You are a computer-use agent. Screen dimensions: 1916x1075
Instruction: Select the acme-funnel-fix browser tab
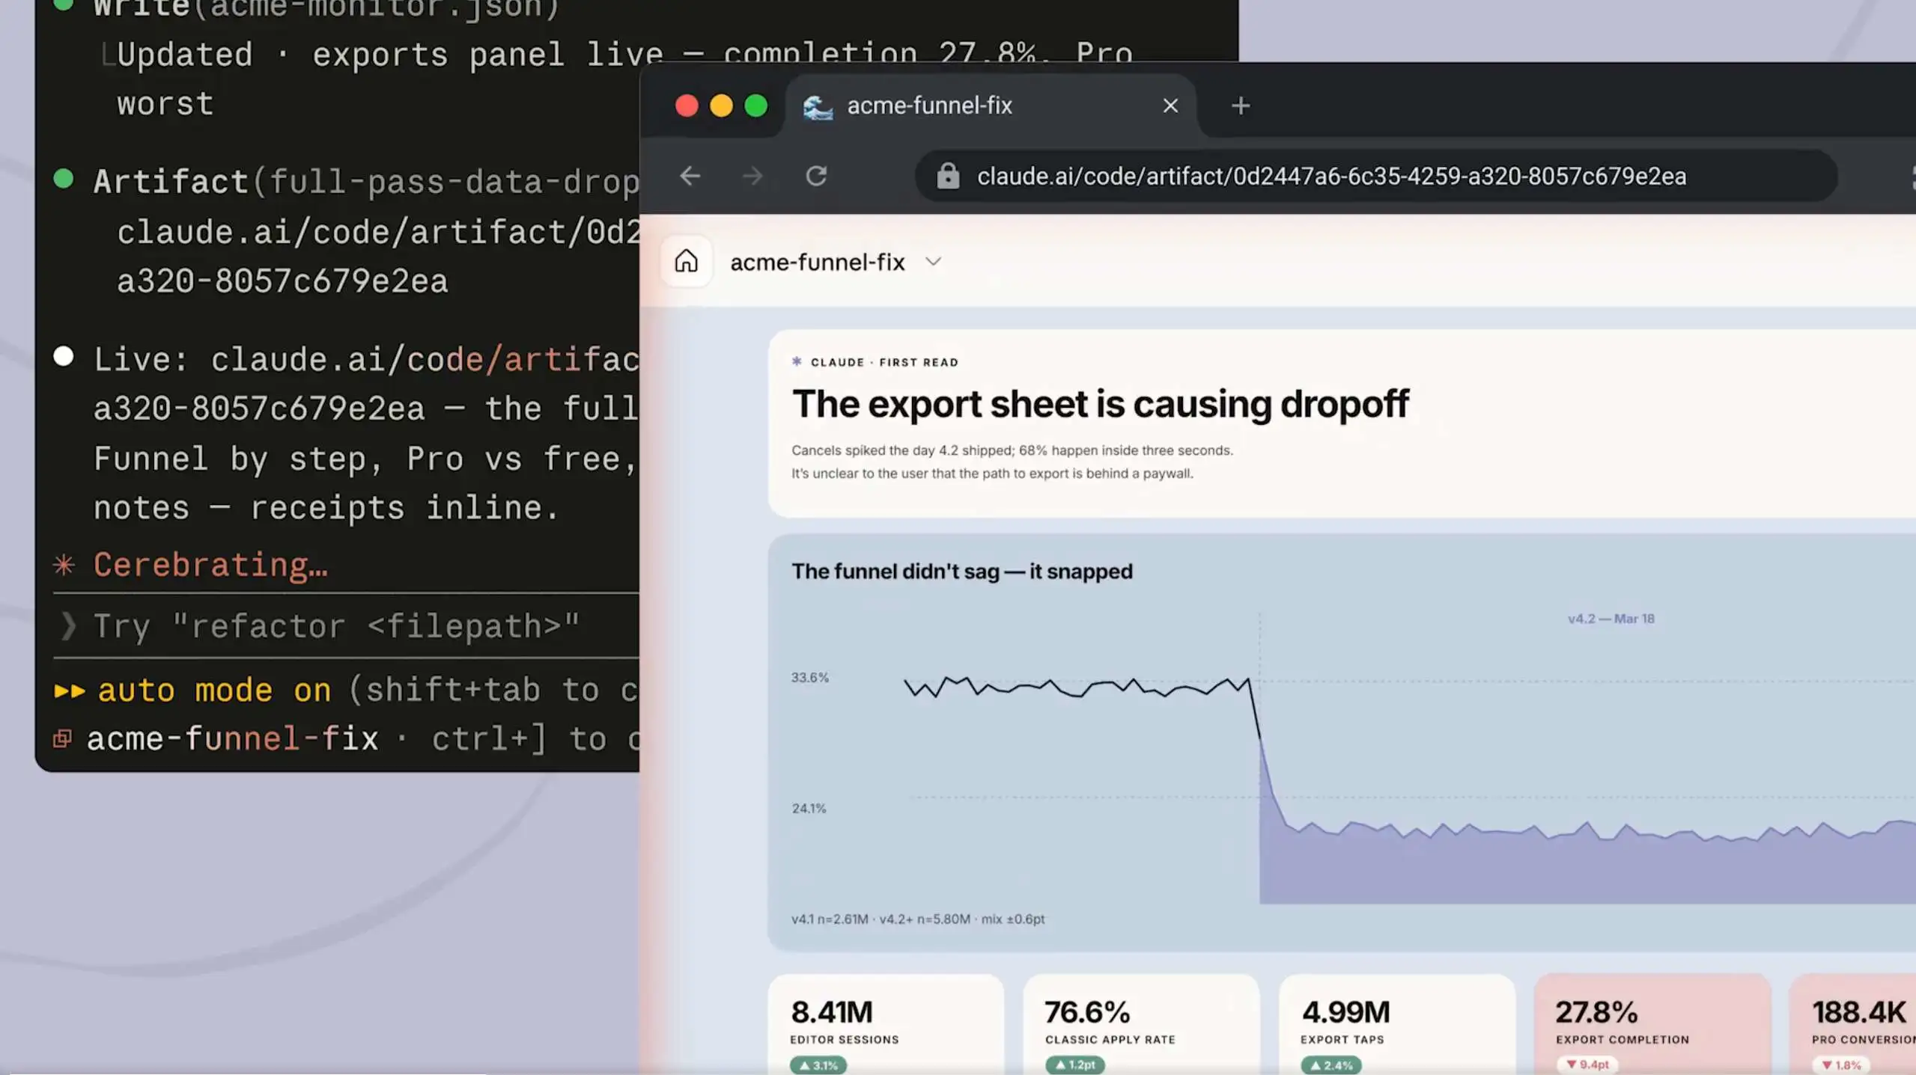(x=991, y=105)
